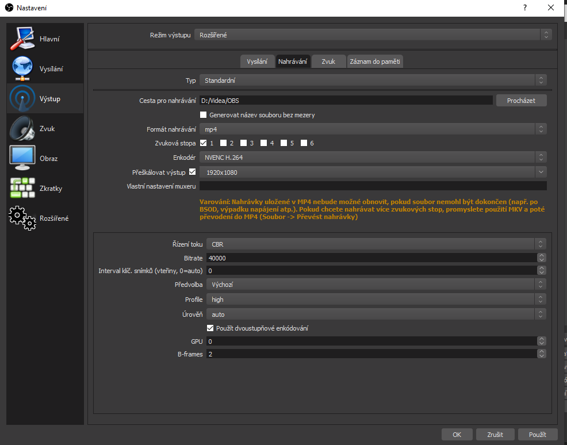This screenshot has width=567, height=445.
Task: Click the Výstup broadcast icon
Action: pos(22,99)
